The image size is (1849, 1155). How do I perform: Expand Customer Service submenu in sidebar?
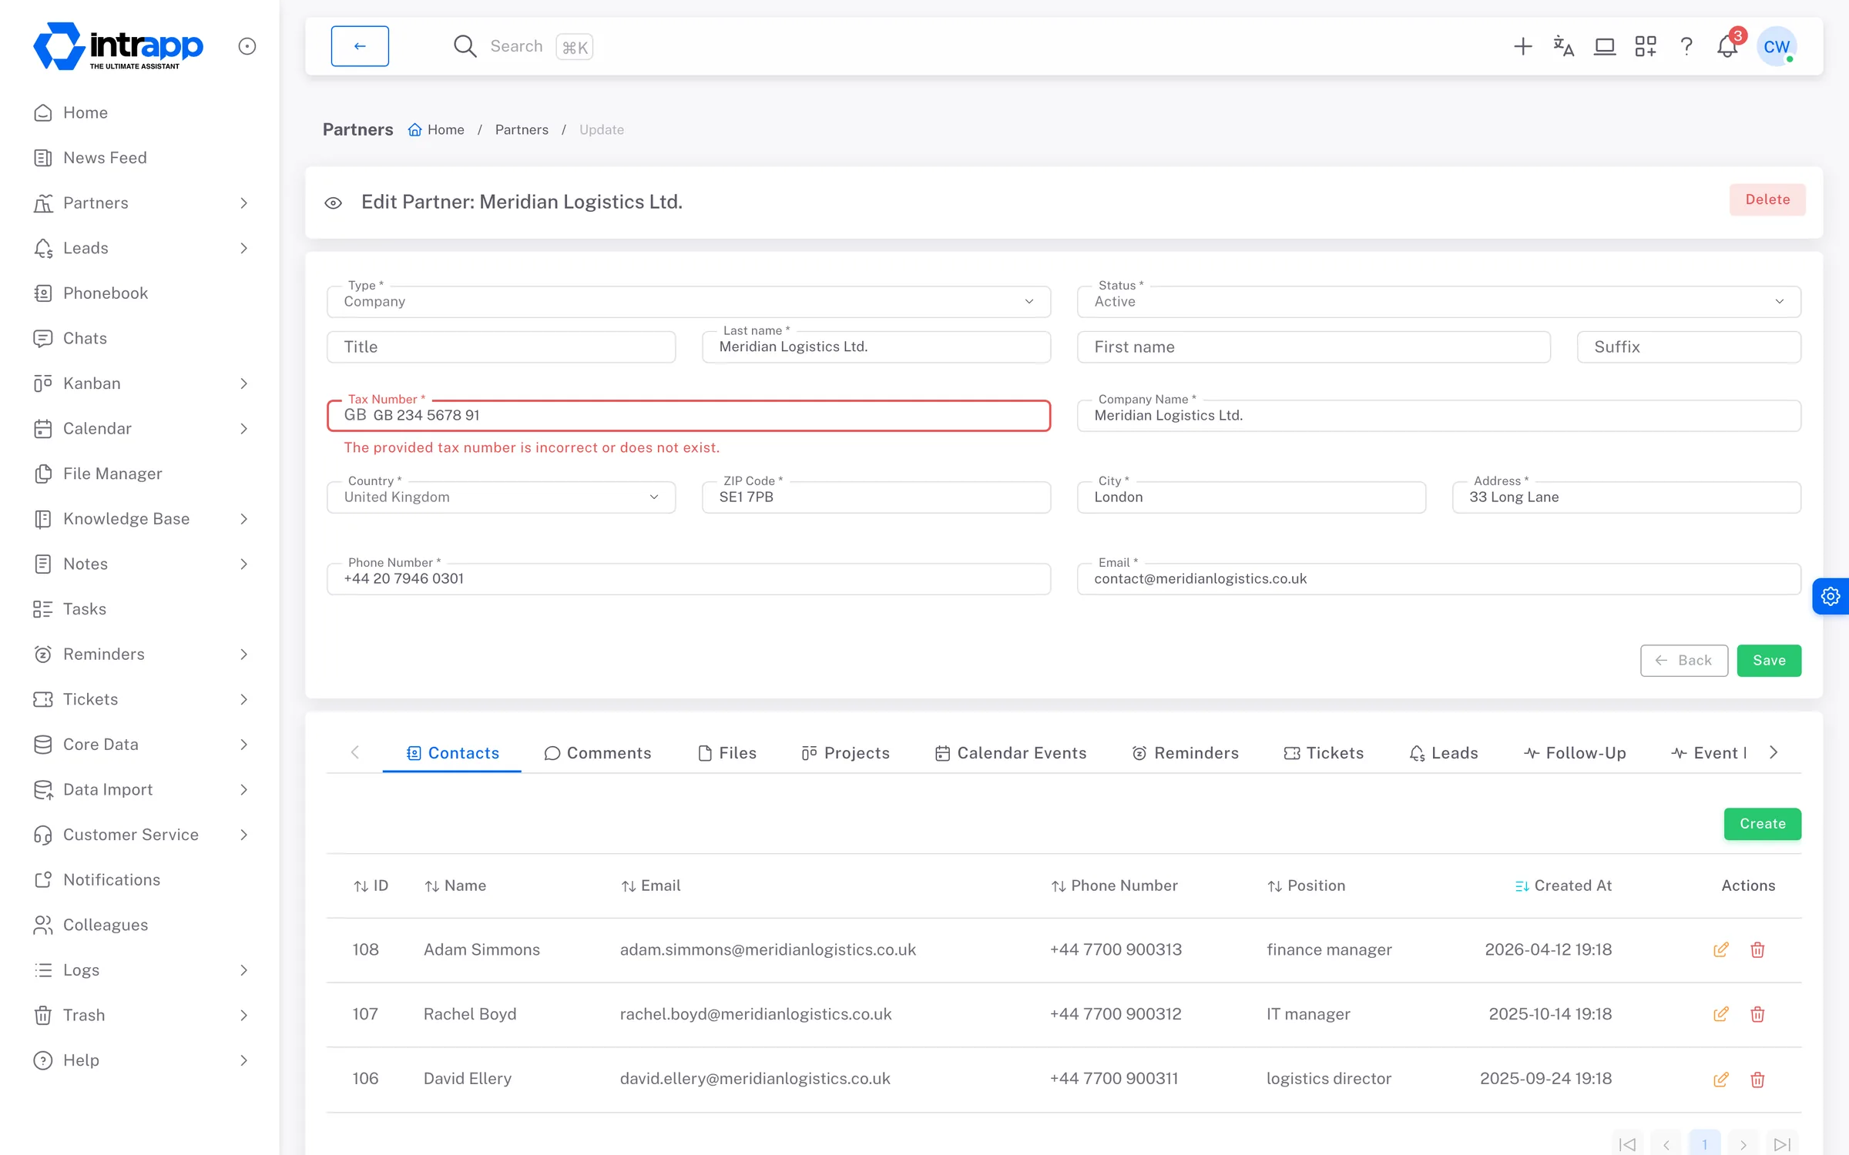tap(243, 835)
